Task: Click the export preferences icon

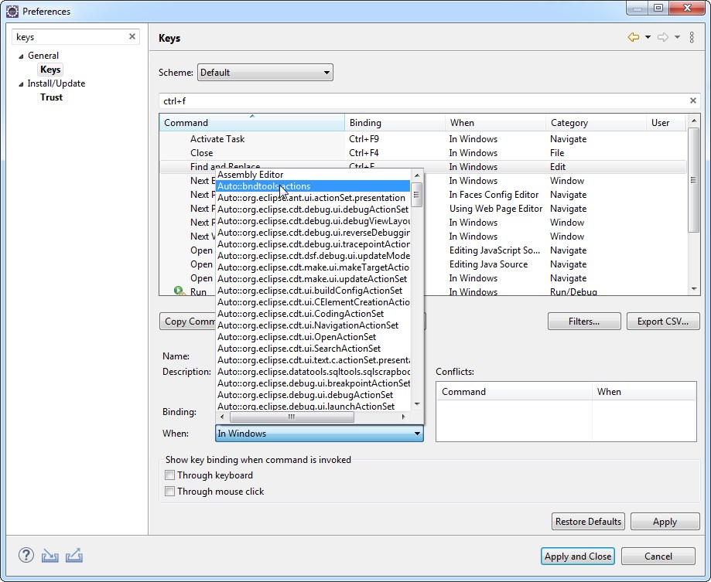Action: pos(72,555)
